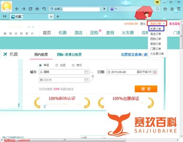Toggle the sidebar arrow icon
Image resolution: width=183 pixels, height=142 pixels.
[4, 16]
